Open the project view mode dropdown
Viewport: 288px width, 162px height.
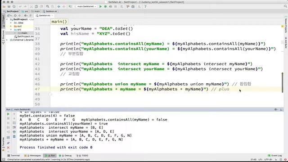pos(9,15)
